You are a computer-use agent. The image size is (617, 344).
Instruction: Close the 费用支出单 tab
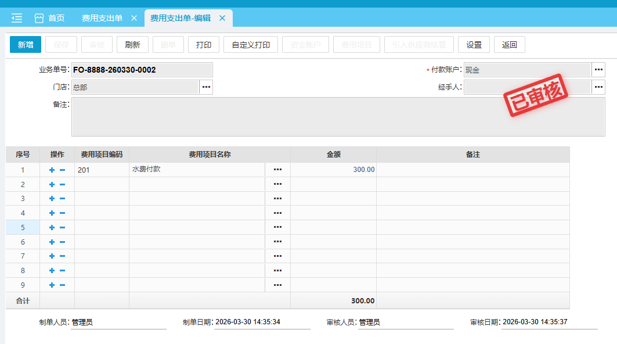(134, 18)
